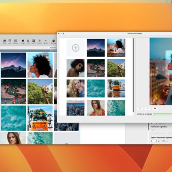172x172 pixels.
Task: Click the giraffe image in the main gallery window
Action: [x=40, y=92]
